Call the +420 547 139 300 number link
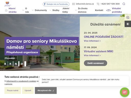The image size is (131, 98). pyautogui.click(x=110, y=4)
